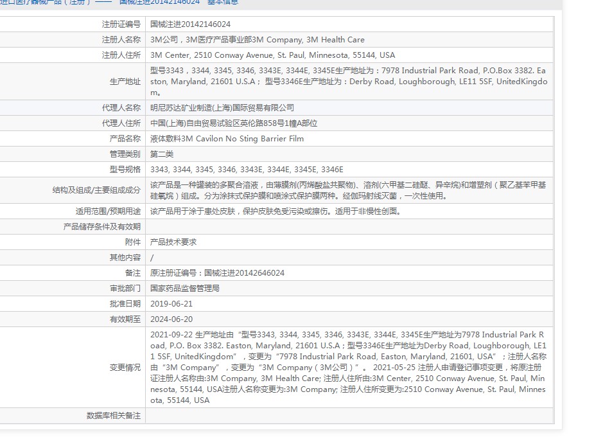603x437 pixels.
Task: Click the 代理人名称 label
Action: coord(121,108)
